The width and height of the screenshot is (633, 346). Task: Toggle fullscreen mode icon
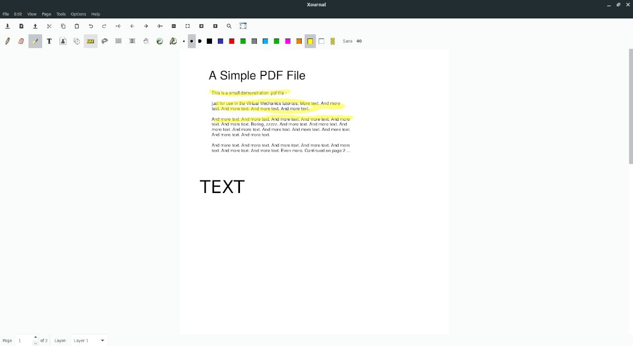click(x=243, y=26)
